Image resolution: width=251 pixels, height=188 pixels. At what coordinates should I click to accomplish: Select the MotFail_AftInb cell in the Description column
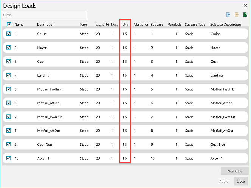pos(48,103)
